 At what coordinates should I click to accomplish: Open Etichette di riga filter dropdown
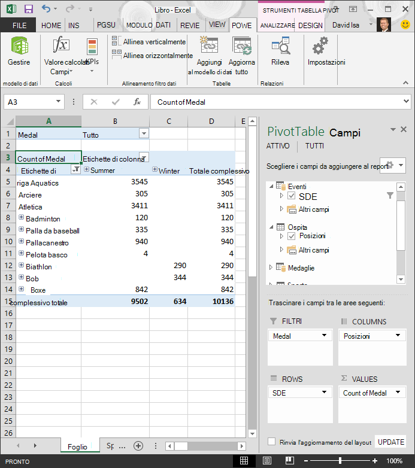[76, 169]
